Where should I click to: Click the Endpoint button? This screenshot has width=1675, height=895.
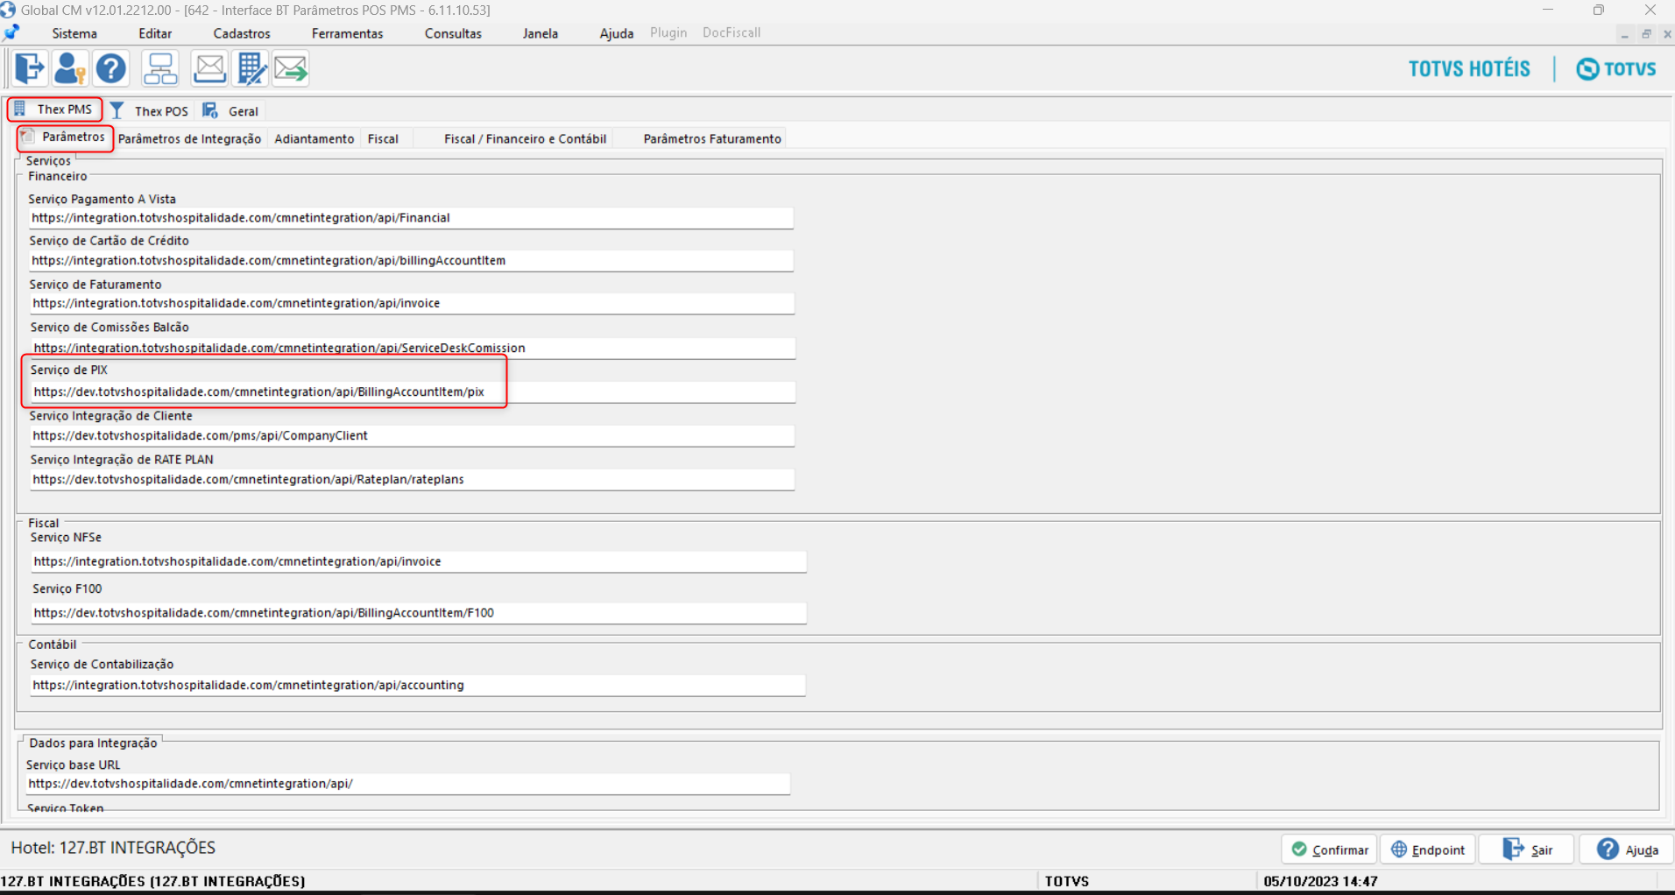tap(1428, 849)
